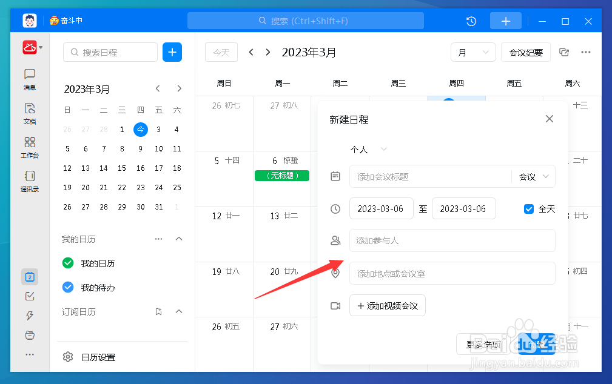612x384 pixels.
Task: Click the 日历设置 gear icon
Action: click(68, 357)
